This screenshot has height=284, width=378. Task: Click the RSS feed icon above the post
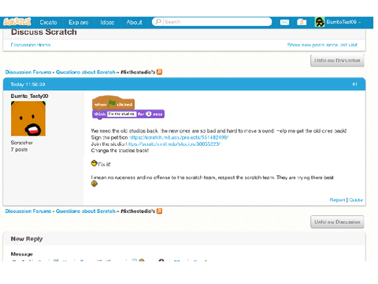[x=159, y=72]
